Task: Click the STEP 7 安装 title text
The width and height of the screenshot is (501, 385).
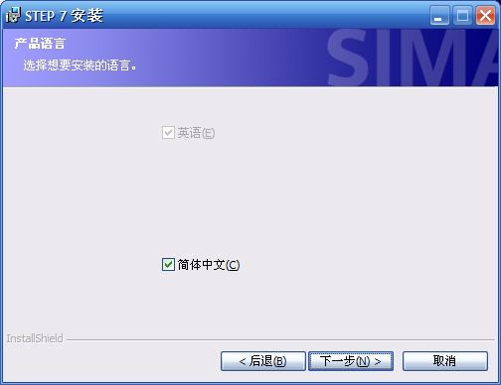Action: (64, 16)
